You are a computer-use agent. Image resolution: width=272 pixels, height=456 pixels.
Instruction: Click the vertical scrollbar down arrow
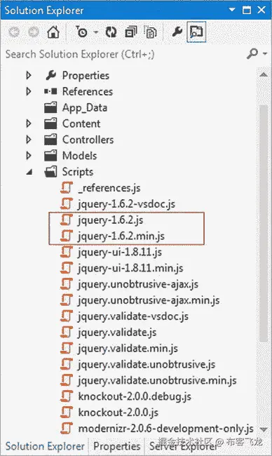264,429
